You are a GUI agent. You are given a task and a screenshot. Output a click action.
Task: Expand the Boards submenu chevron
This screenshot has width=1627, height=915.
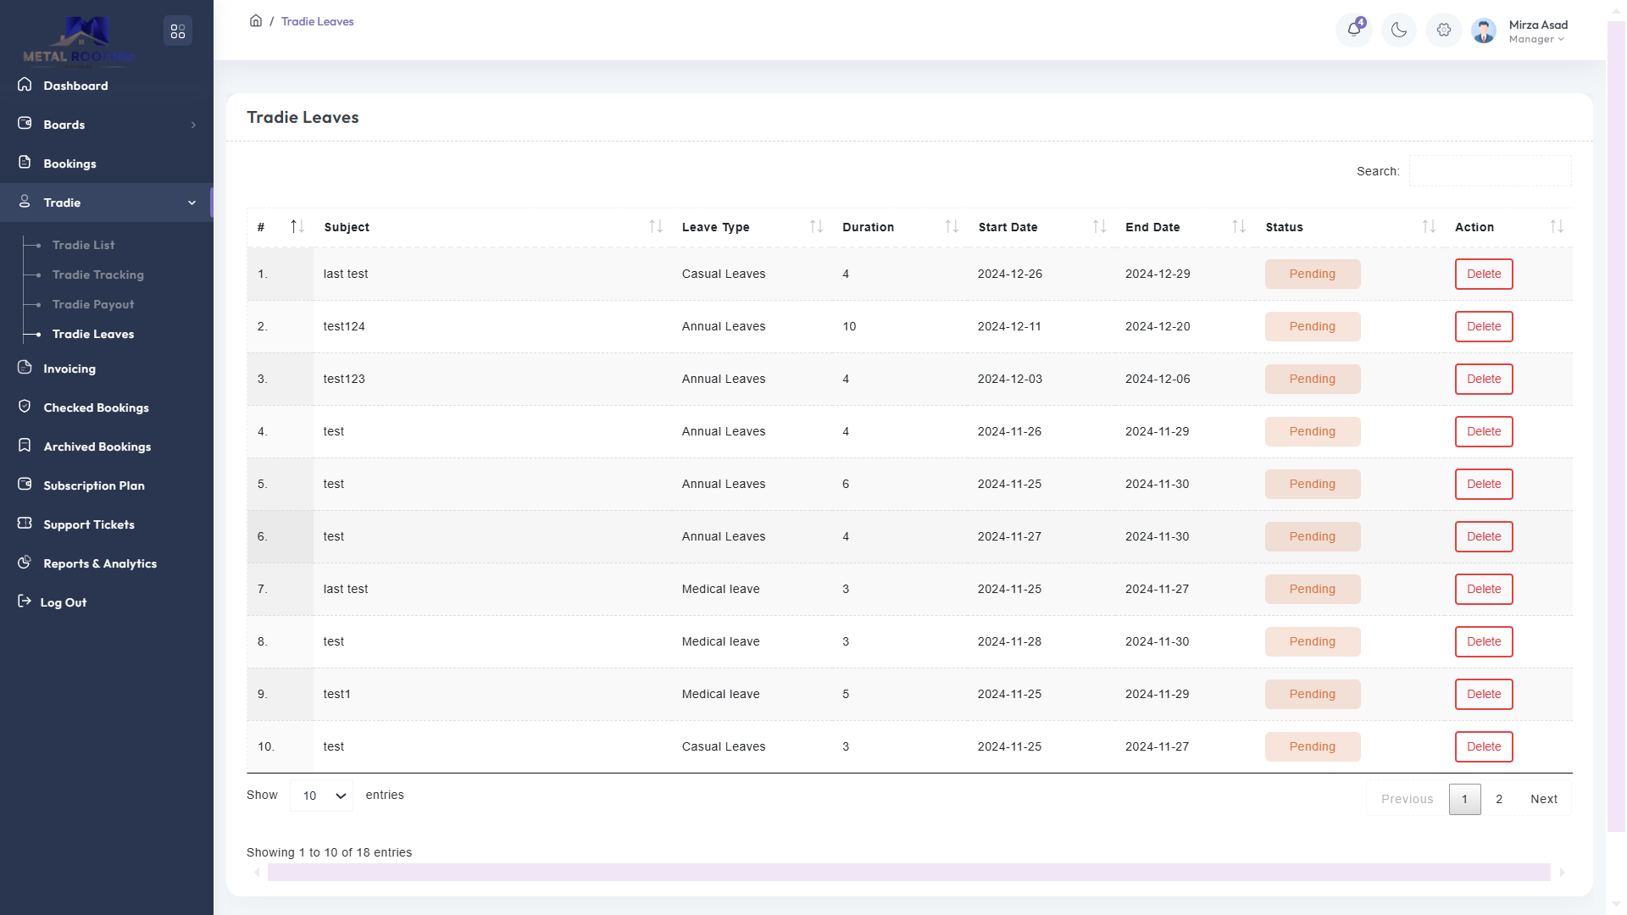pos(193,125)
